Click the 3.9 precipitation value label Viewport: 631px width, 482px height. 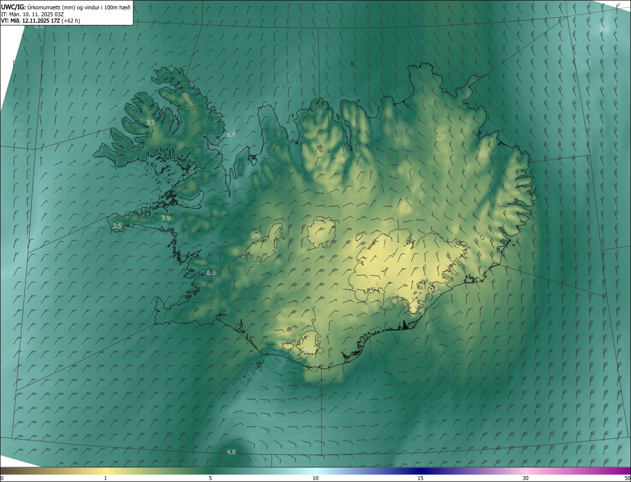166,218
